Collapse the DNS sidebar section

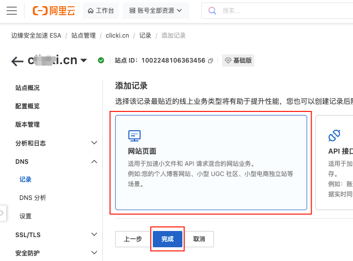pos(94,161)
